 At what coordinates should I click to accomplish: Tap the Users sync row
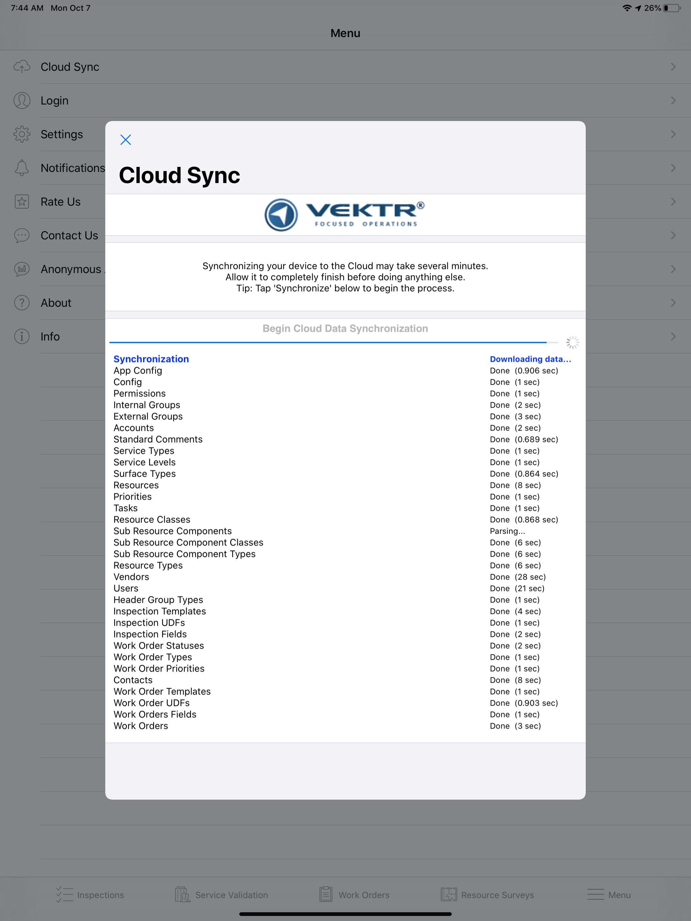click(345, 588)
